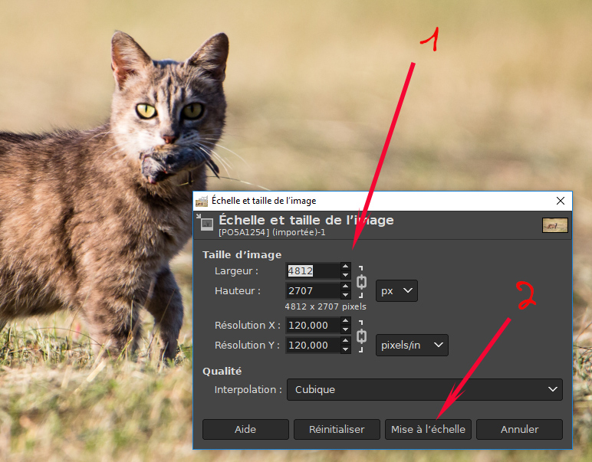Cancel the dialog with Annuler
Screen dimensions: 592x462
coord(519,429)
